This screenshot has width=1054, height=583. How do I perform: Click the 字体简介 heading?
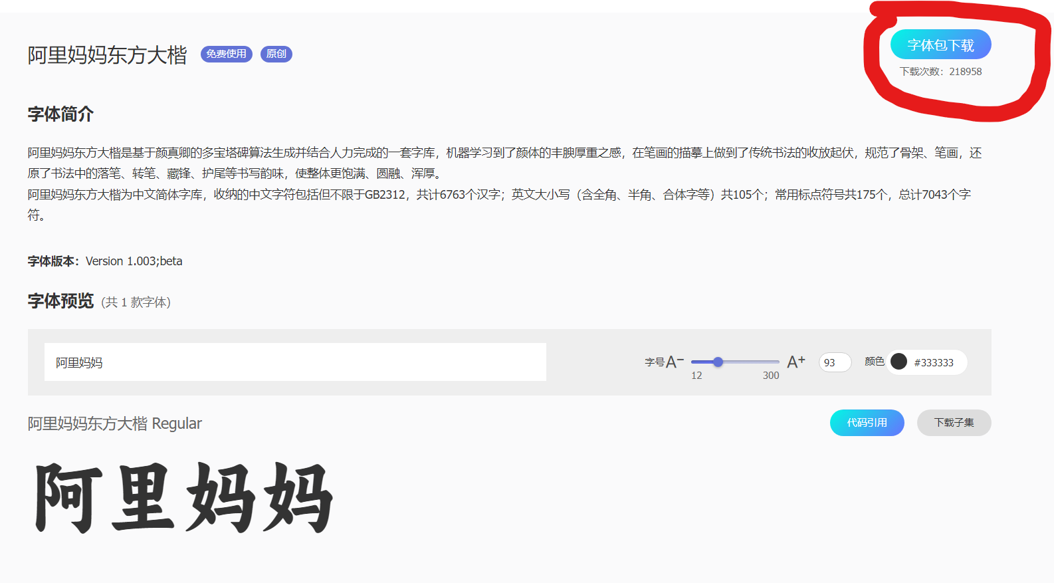[x=60, y=114]
